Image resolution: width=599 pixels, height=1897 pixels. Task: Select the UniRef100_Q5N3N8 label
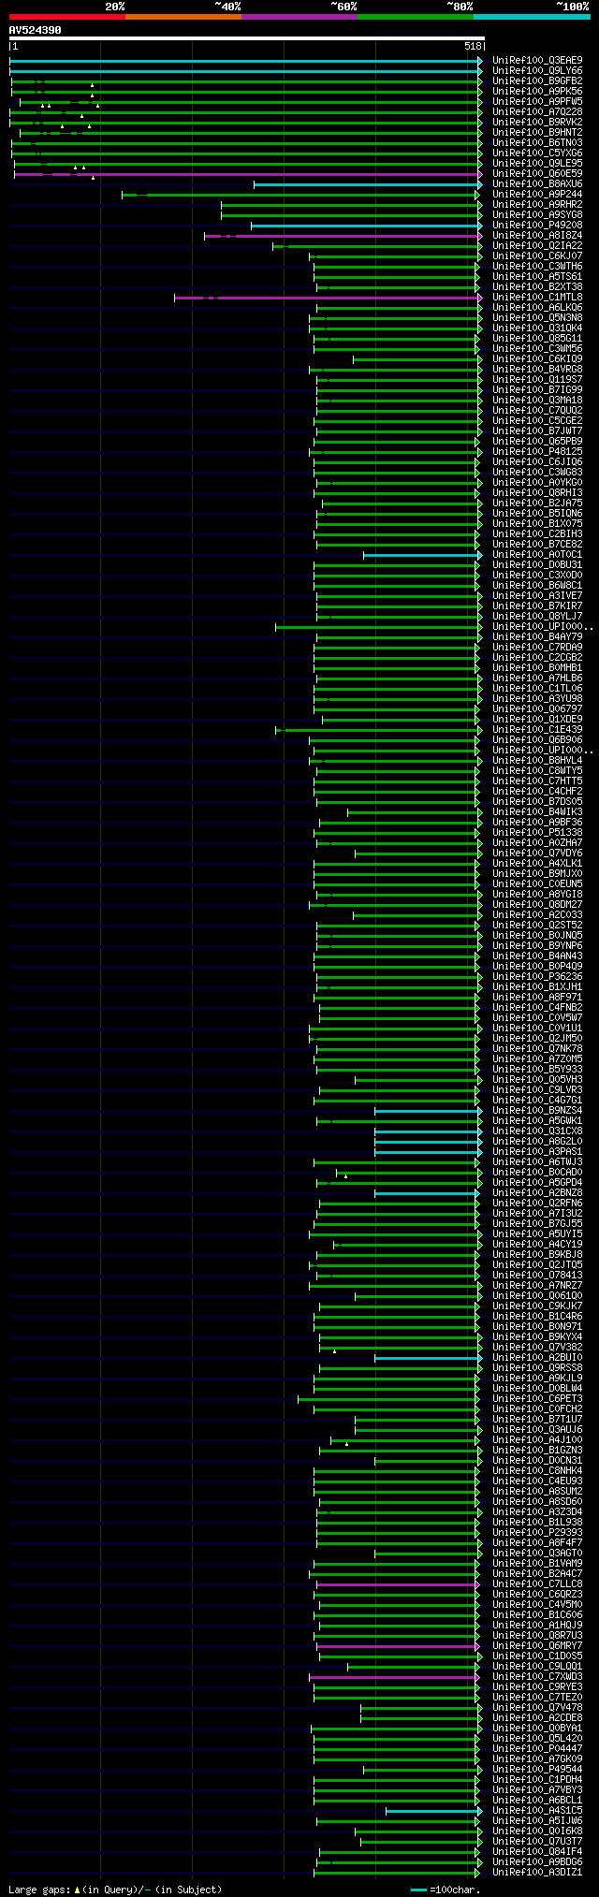click(x=537, y=318)
